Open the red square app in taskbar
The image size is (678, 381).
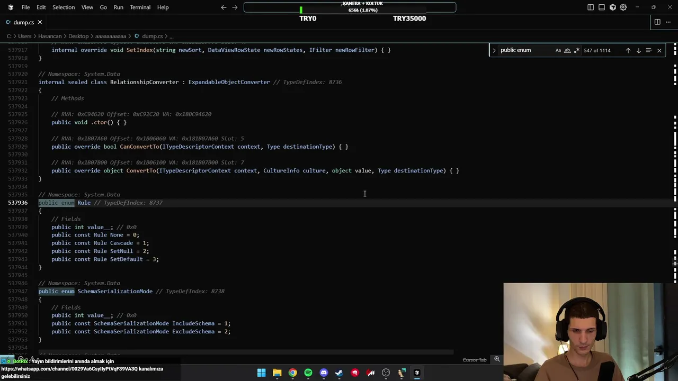coord(355,373)
